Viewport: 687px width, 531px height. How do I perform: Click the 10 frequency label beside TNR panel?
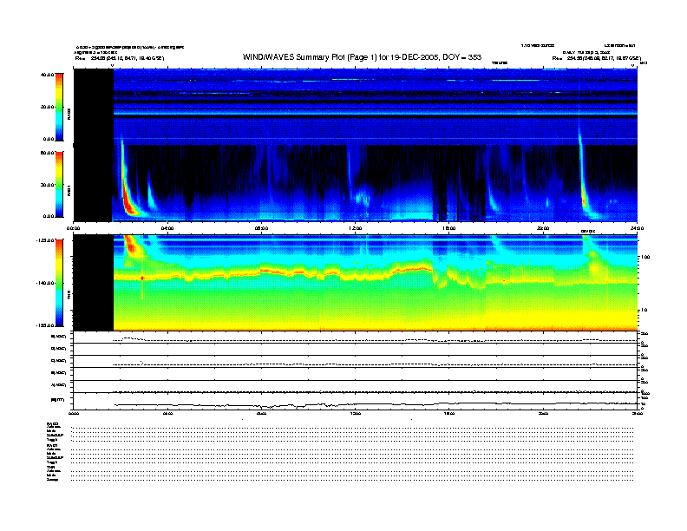click(x=644, y=311)
